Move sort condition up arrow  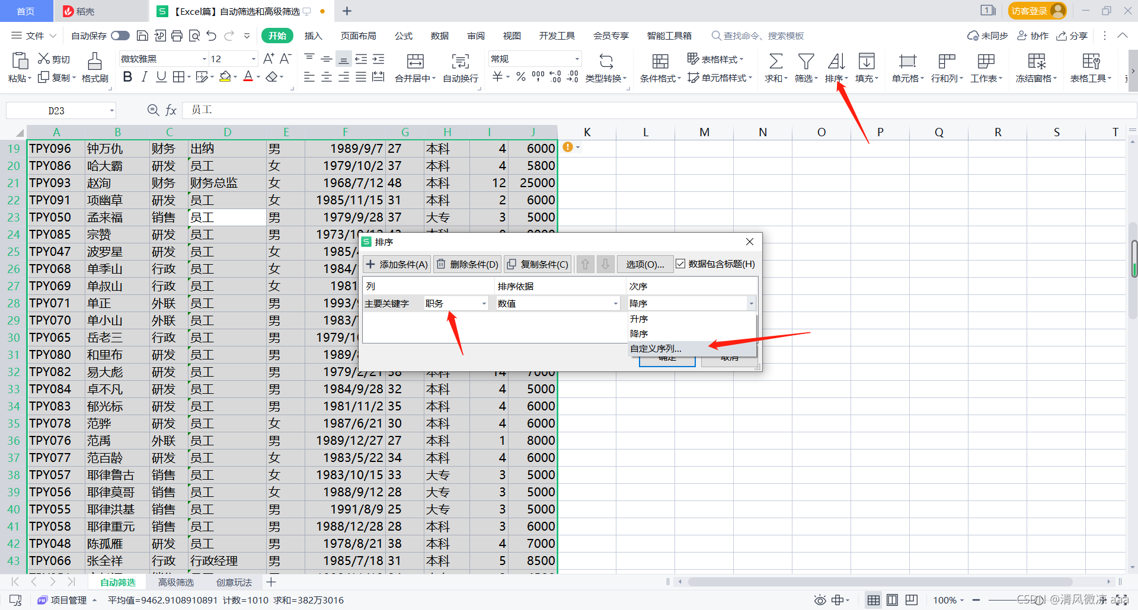click(585, 264)
